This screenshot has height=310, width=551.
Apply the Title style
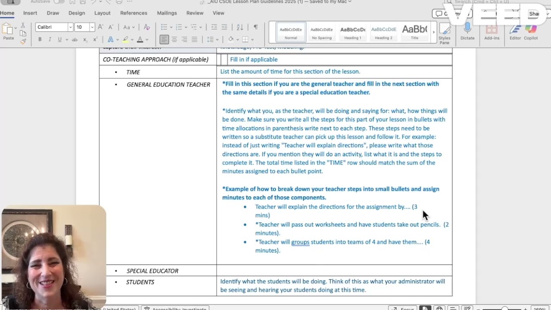point(415,32)
